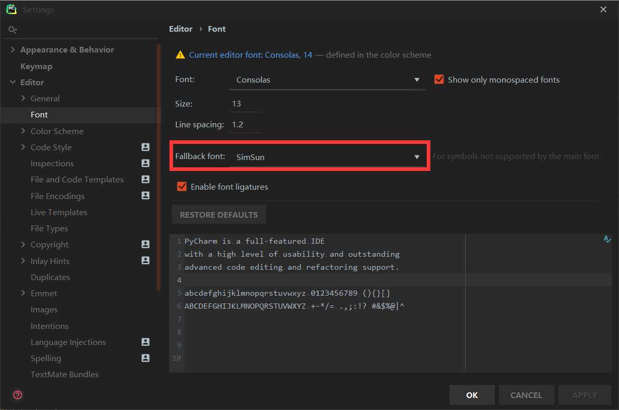Open Intentions settings page
619x410 pixels.
[x=49, y=326]
